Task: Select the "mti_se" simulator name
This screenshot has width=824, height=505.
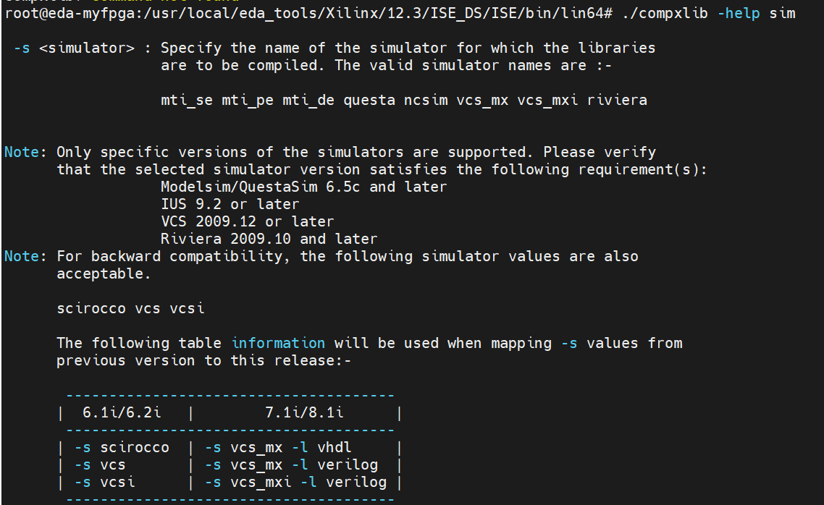Action: [x=187, y=101]
